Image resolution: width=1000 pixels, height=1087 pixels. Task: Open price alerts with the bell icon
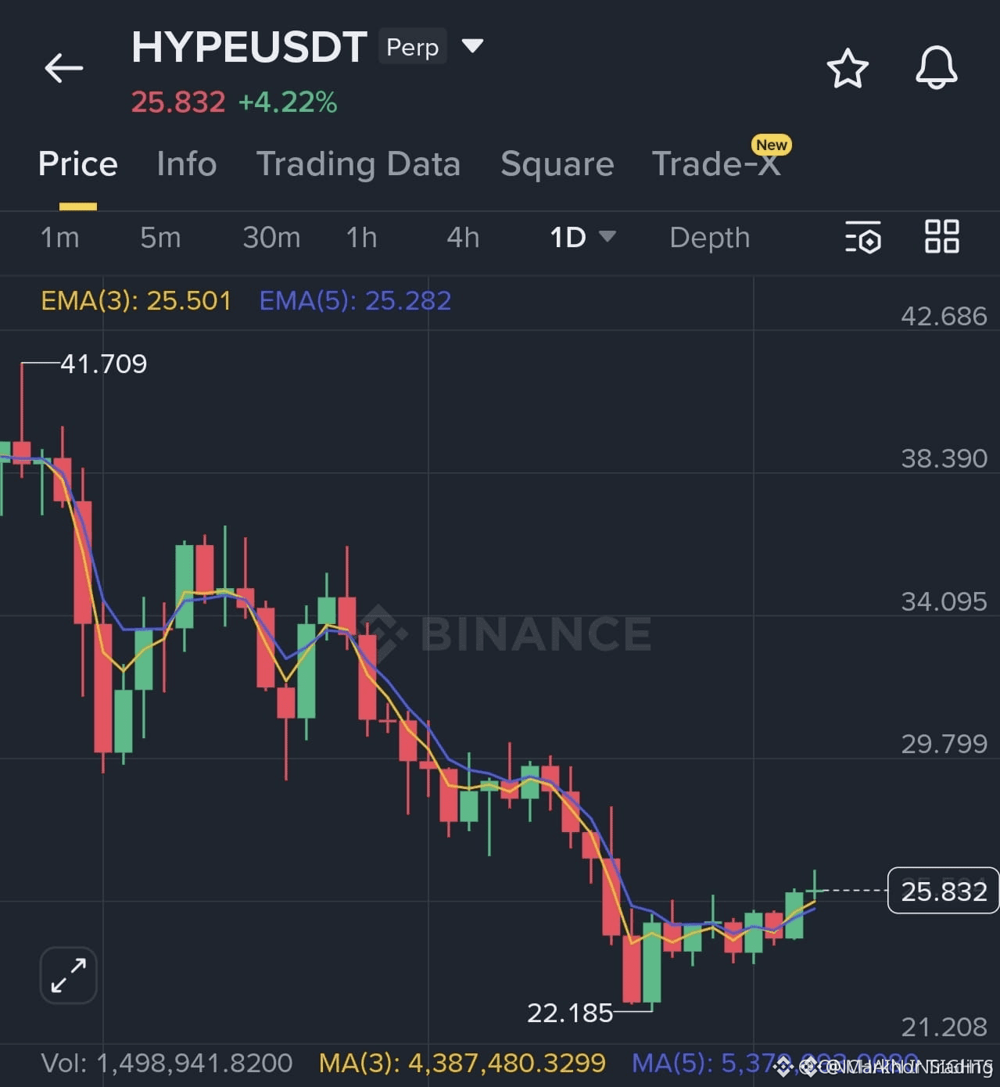coord(937,68)
